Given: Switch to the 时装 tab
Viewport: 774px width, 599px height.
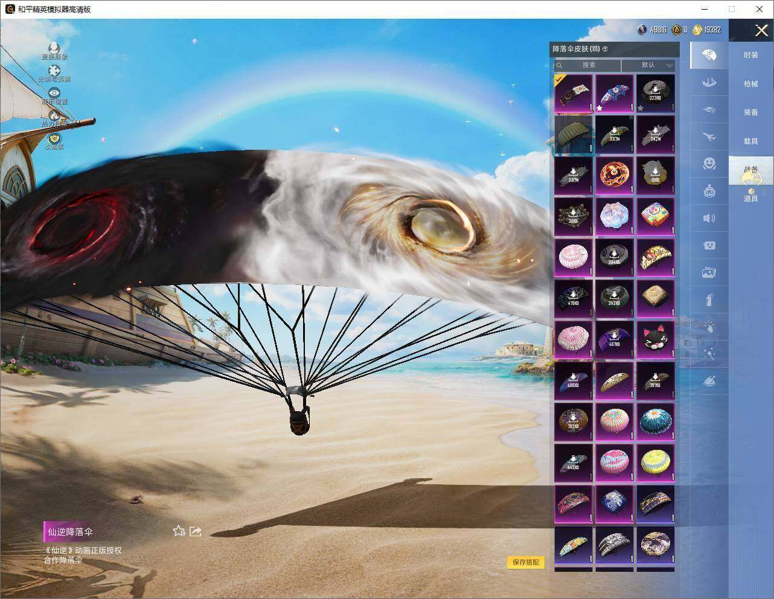Looking at the screenshot, I should (751, 55).
